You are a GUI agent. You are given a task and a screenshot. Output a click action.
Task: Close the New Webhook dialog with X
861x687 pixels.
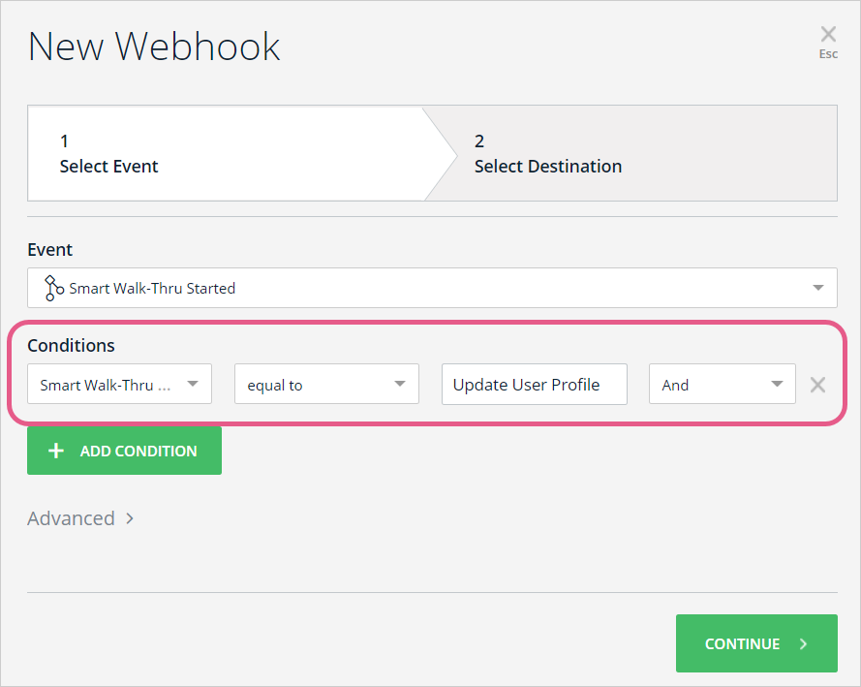click(x=828, y=34)
